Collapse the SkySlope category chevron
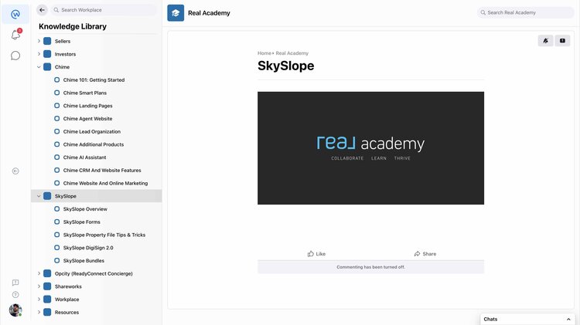Screen dimensions: 580x325 (x=39, y=196)
